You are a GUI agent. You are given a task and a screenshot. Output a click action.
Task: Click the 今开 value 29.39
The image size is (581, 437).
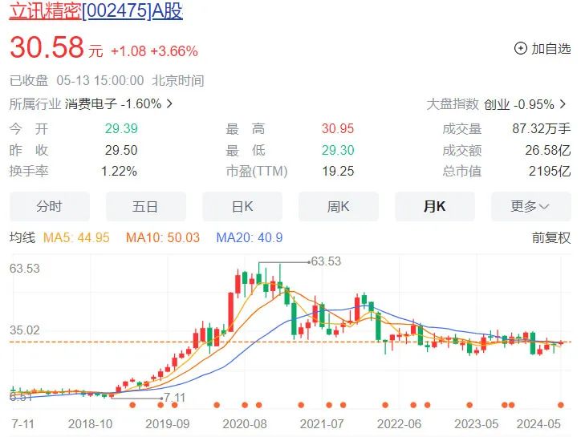pyautogui.click(x=121, y=128)
